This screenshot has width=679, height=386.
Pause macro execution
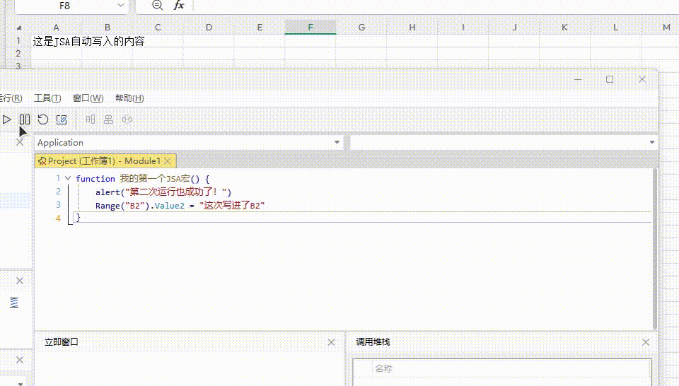pos(25,119)
